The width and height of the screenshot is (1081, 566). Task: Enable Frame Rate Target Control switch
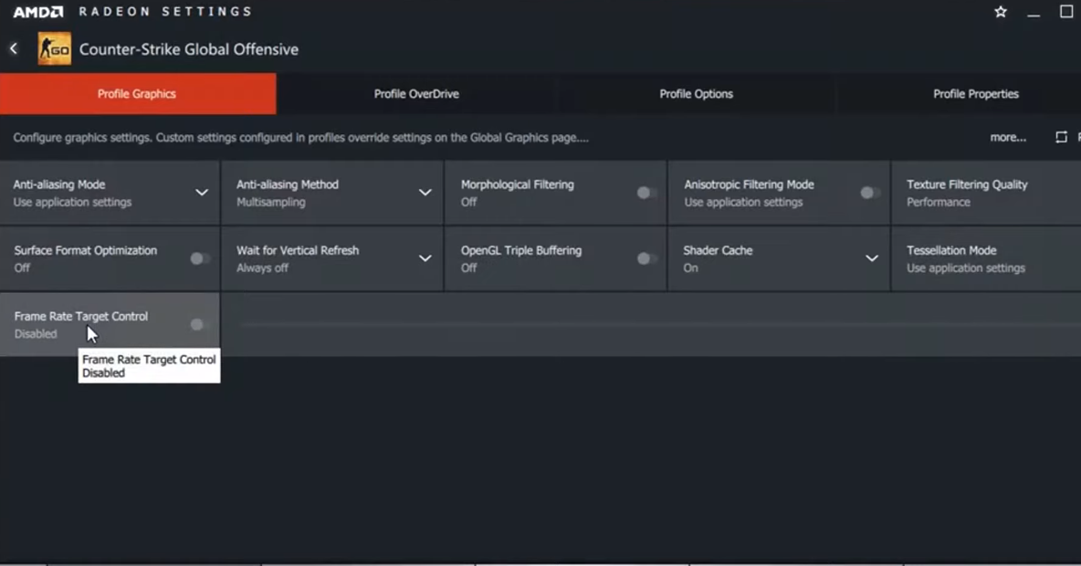pyautogui.click(x=198, y=324)
